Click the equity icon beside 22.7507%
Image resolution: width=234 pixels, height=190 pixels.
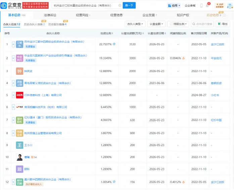(114, 44)
